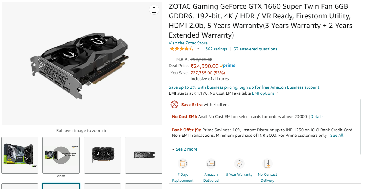Select the rear ports bracket thumbnail

[144, 155]
